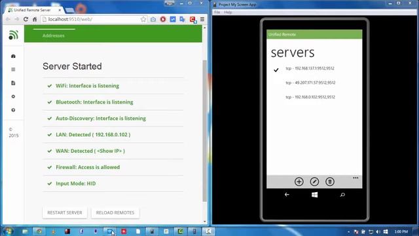Image resolution: width=419 pixels, height=236 pixels.
Task: Tap the phone's search button
Action: (342, 195)
